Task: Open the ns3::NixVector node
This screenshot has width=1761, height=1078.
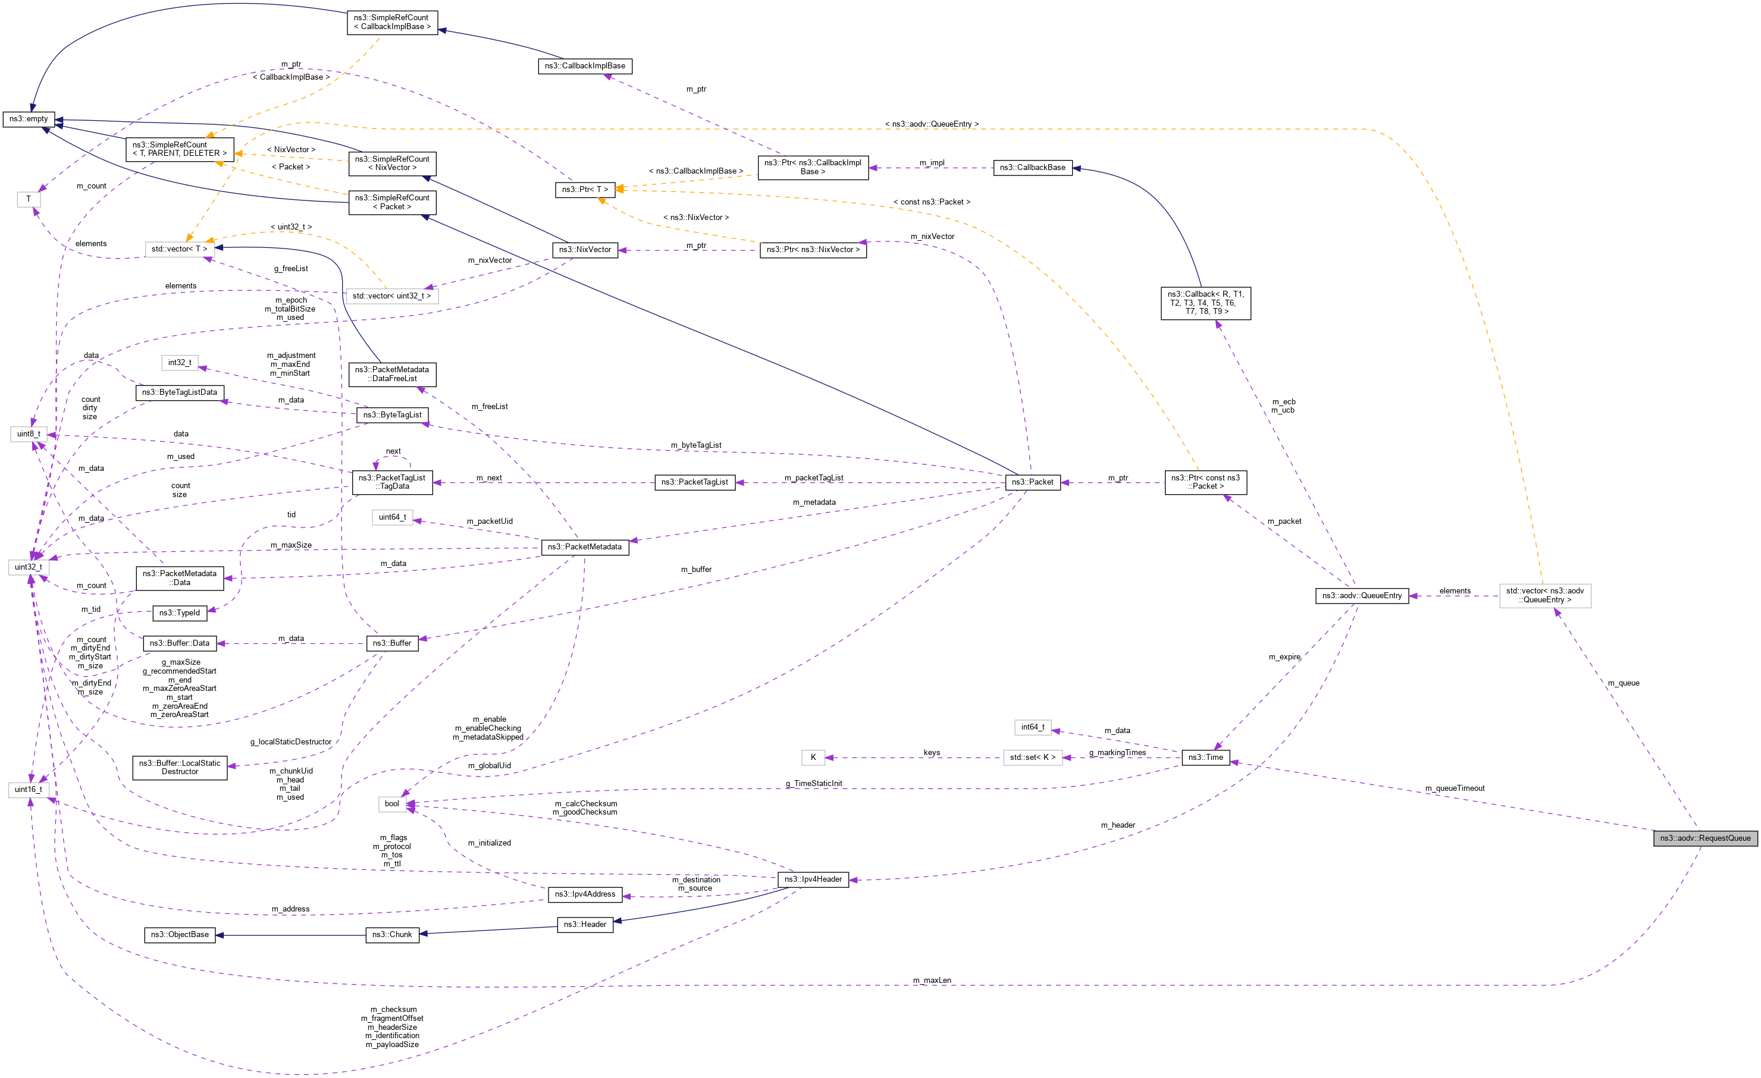Action: [586, 250]
